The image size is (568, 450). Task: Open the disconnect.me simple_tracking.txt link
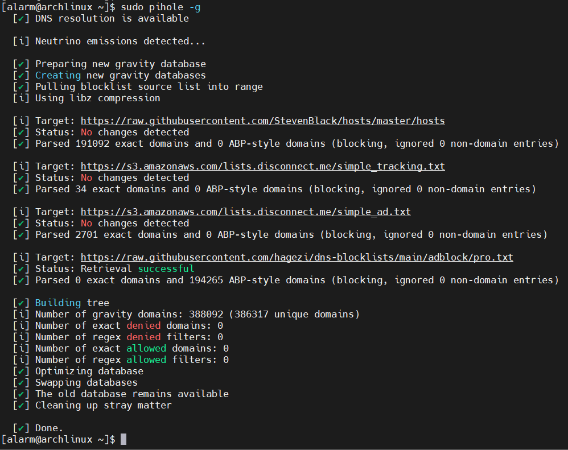[x=262, y=166]
